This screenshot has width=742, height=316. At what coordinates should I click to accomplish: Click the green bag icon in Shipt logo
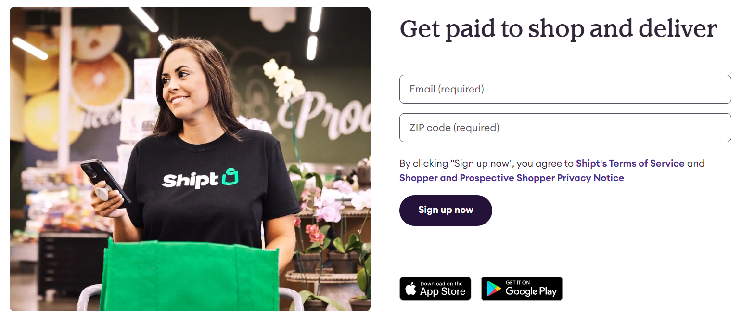[x=230, y=177]
